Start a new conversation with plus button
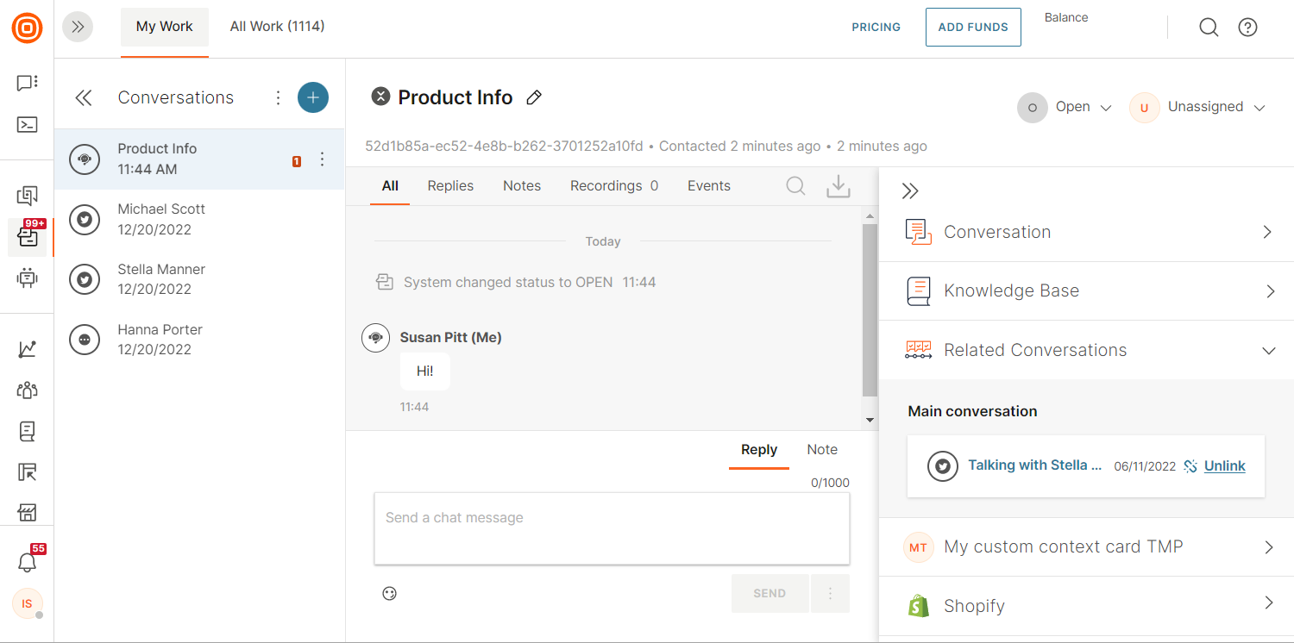1294x643 pixels. pyautogui.click(x=312, y=97)
